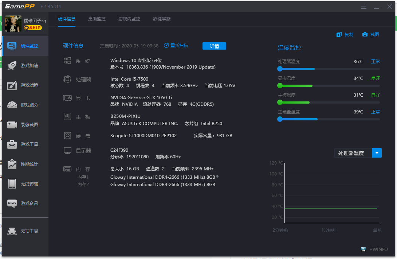Click the camera icon to take 截图
The height and width of the screenshot is (259, 397).
coord(365,34)
